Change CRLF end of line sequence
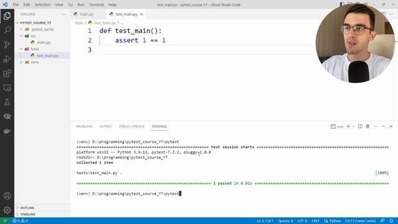The width and height of the screenshot is (398, 224). [x=315, y=221]
